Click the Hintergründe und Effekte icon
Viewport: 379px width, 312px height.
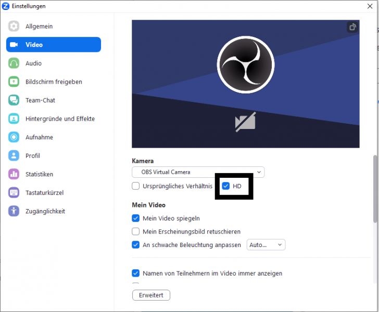click(14, 119)
